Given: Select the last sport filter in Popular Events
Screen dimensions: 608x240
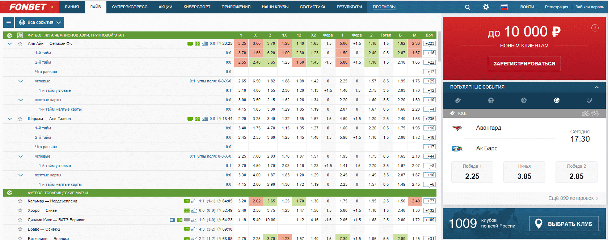Looking at the screenshot, I should pos(590,100).
